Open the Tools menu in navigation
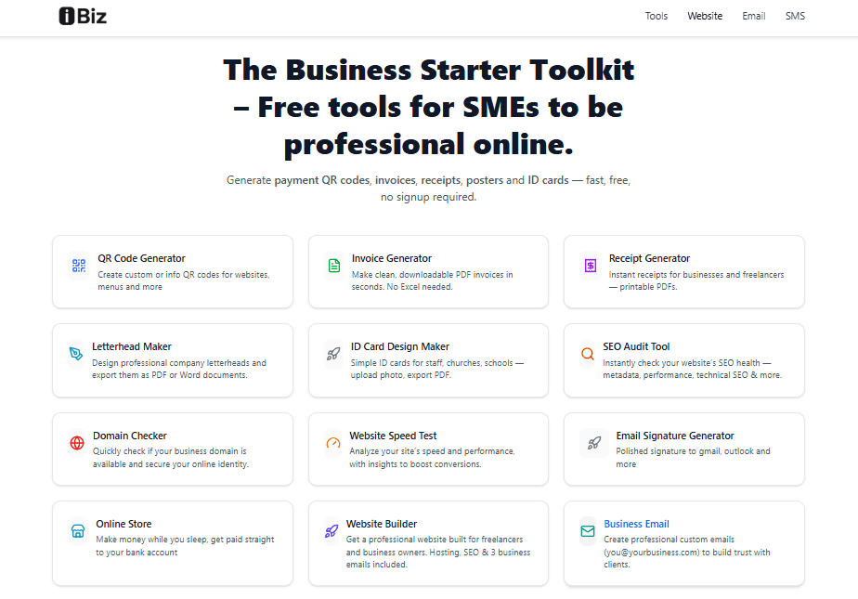 (656, 16)
